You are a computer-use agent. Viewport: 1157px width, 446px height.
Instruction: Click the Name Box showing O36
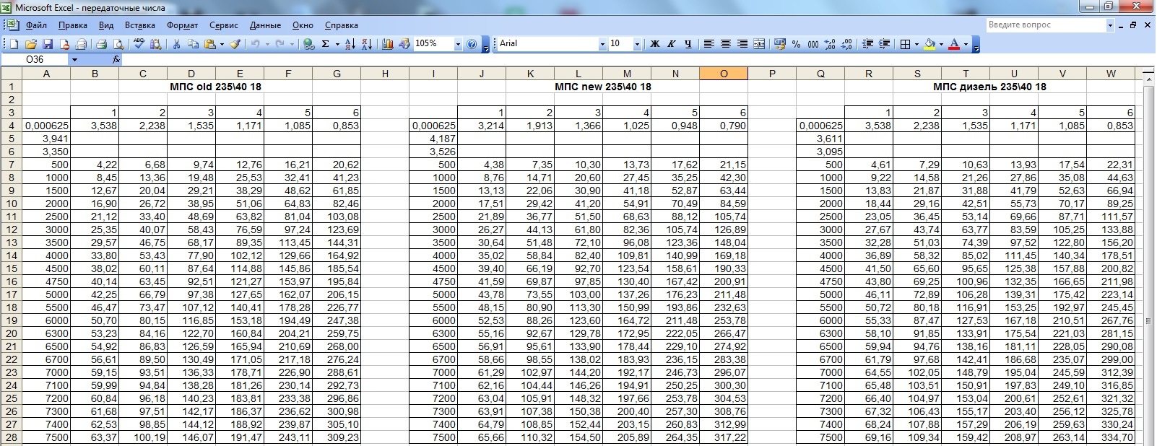[35, 60]
